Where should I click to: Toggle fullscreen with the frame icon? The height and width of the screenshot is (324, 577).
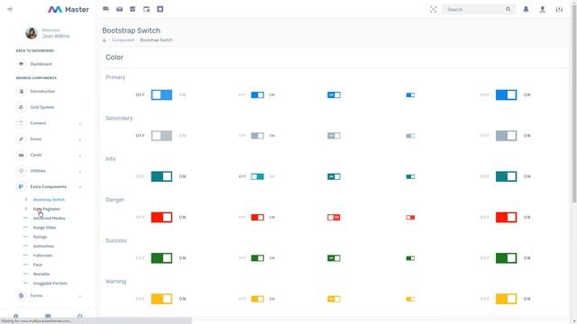(433, 10)
